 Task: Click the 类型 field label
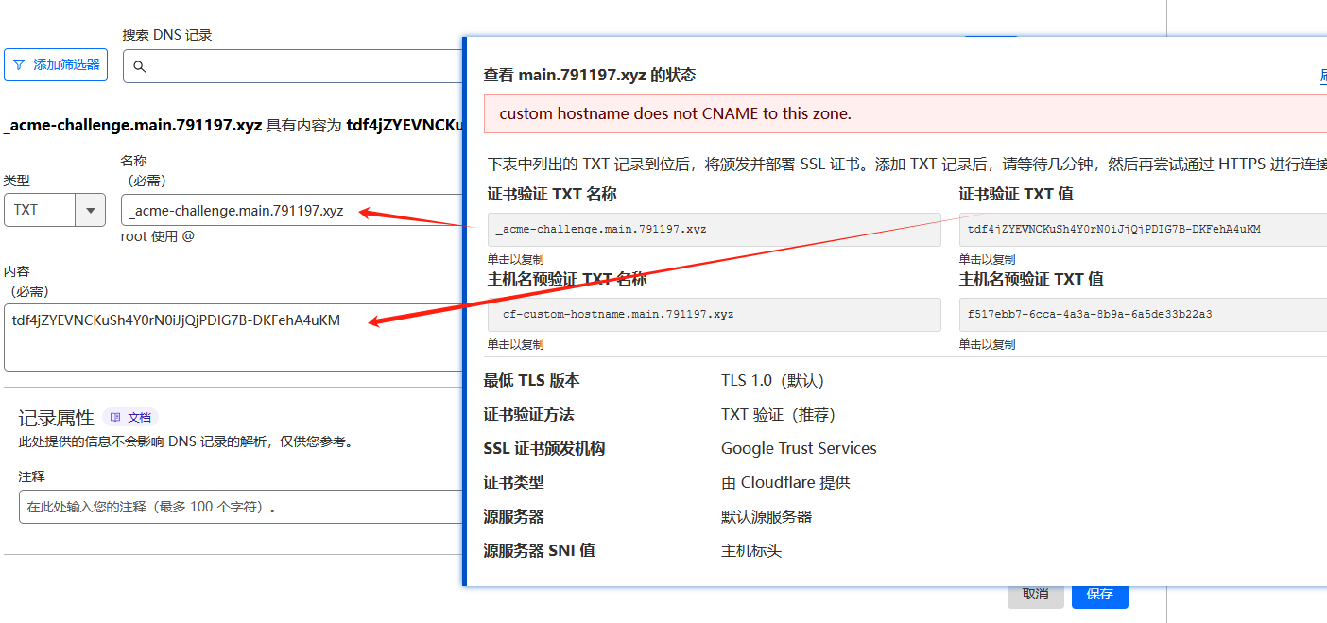[17, 180]
